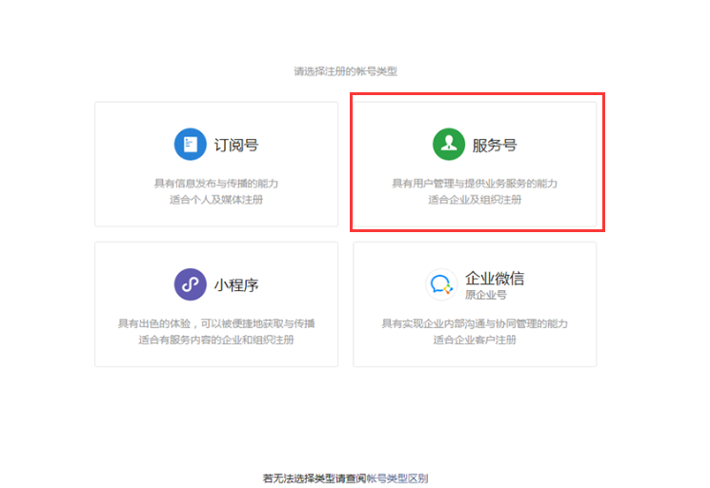Click the 企业微信 chat bubble icon
This screenshot has height=488, width=710.
pos(441,284)
